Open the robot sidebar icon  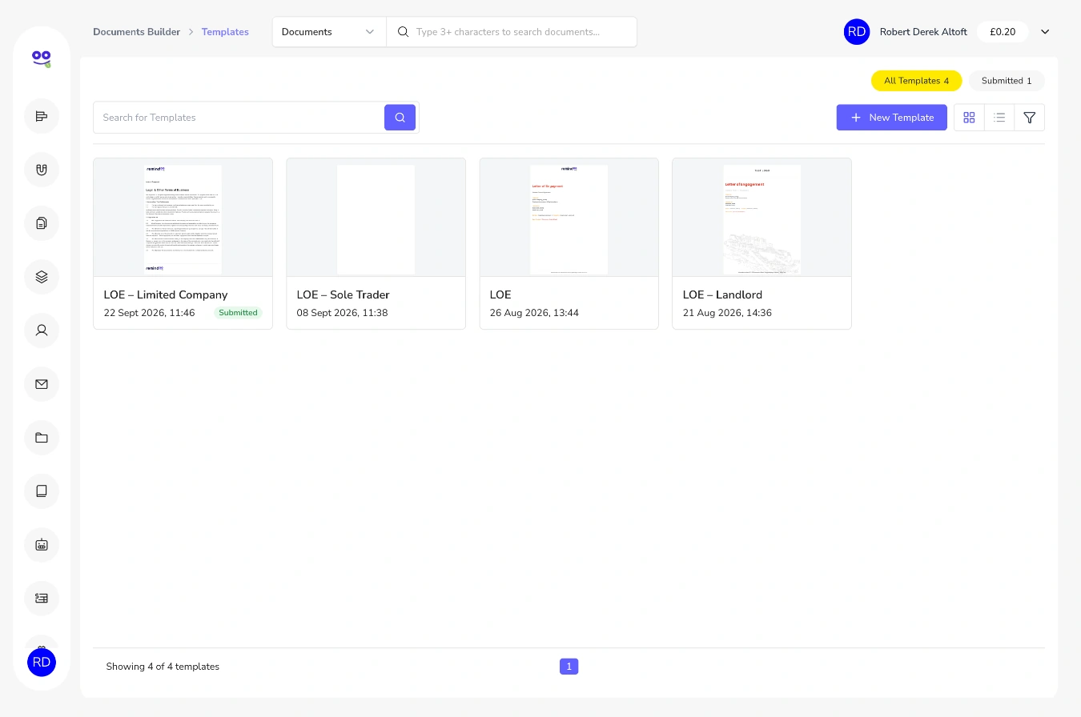[42, 545]
